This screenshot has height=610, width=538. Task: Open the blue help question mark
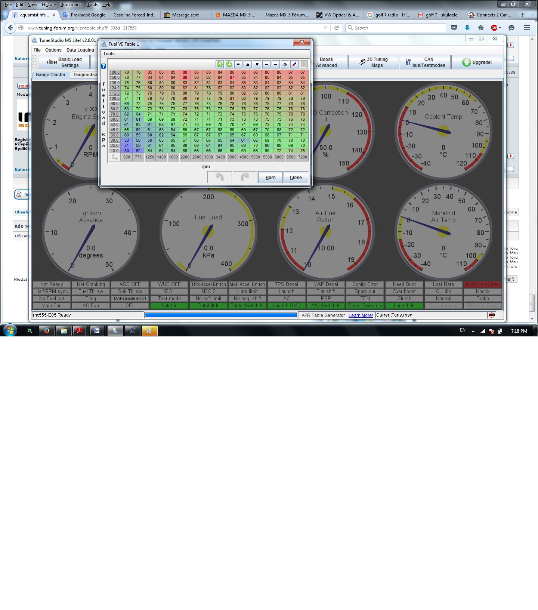[103, 66]
